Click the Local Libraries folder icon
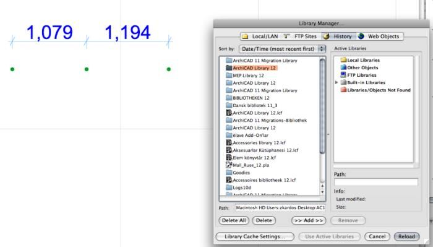The height and width of the screenshot is (247, 433). tap(343, 60)
